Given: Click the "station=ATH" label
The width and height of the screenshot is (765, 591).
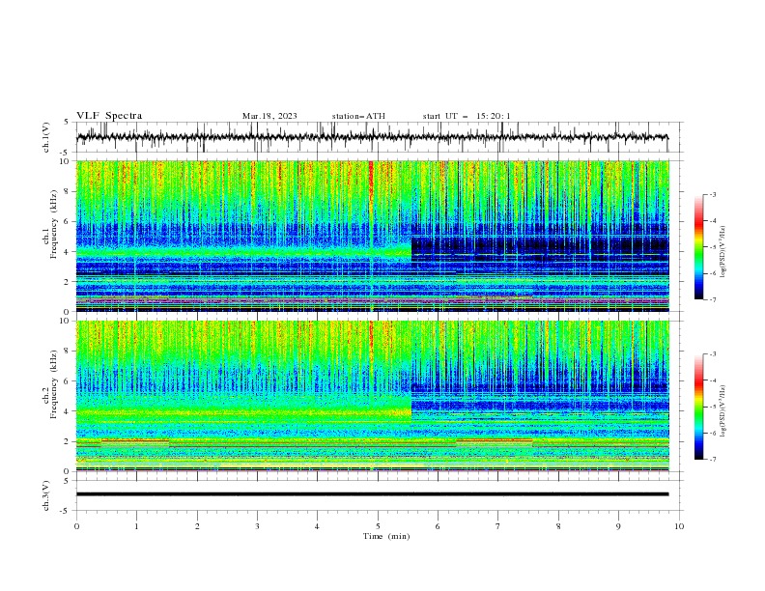Looking at the screenshot, I should tap(358, 116).
